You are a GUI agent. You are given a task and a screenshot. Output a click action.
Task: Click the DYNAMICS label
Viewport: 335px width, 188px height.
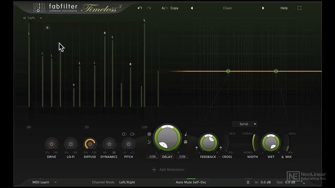click(x=109, y=157)
